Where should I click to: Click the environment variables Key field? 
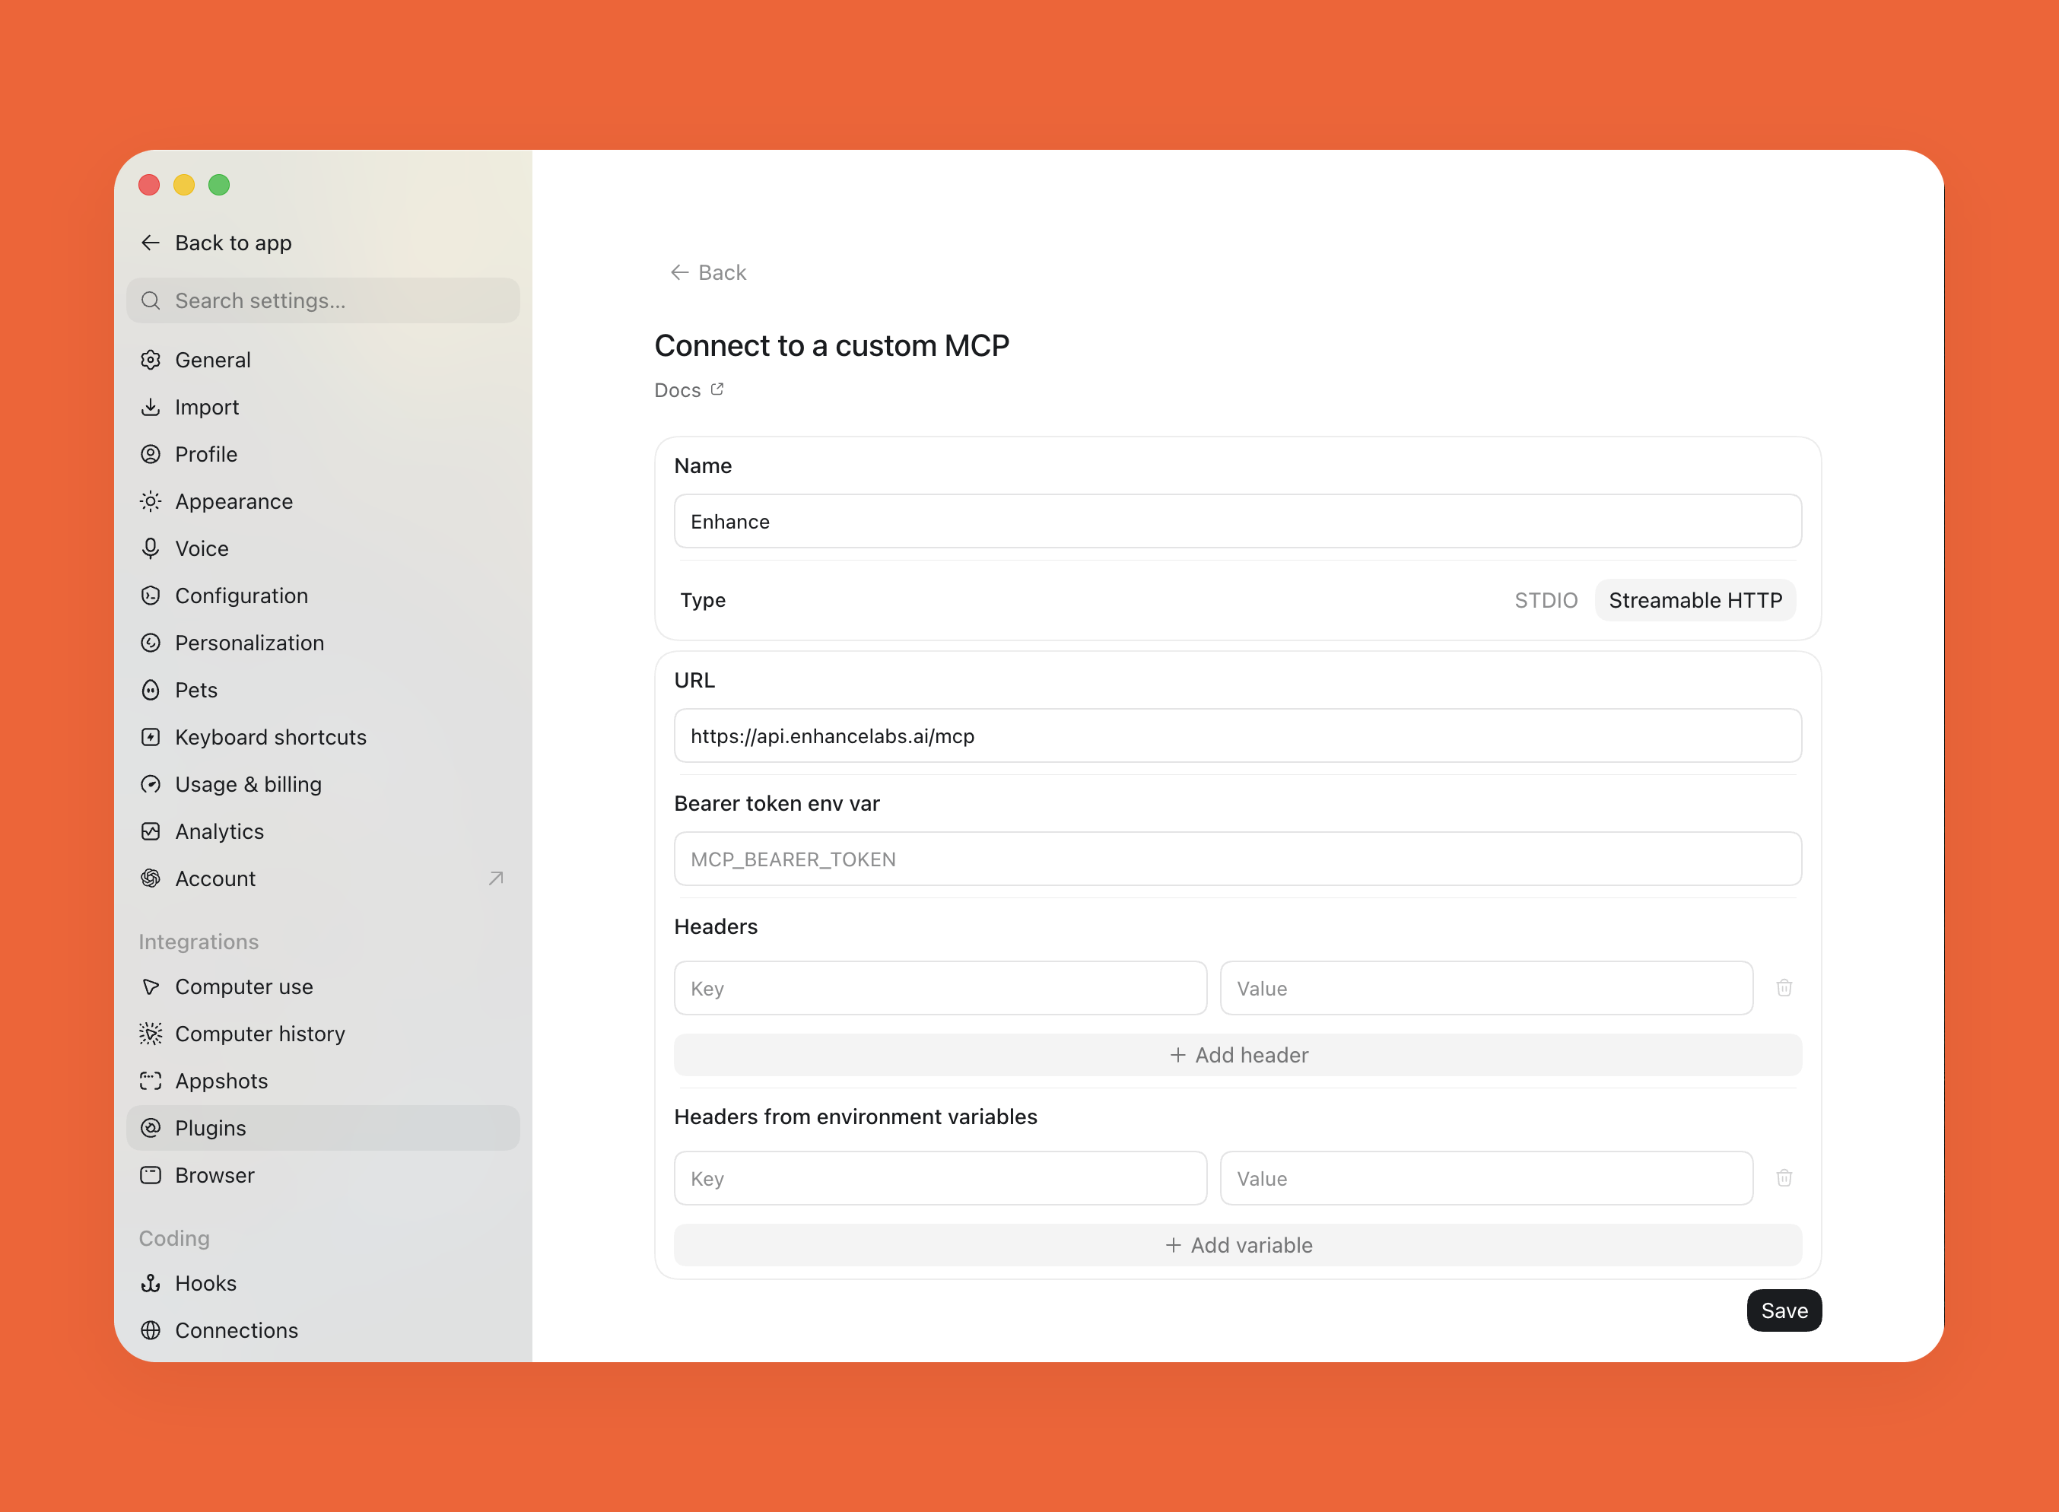click(940, 1179)
